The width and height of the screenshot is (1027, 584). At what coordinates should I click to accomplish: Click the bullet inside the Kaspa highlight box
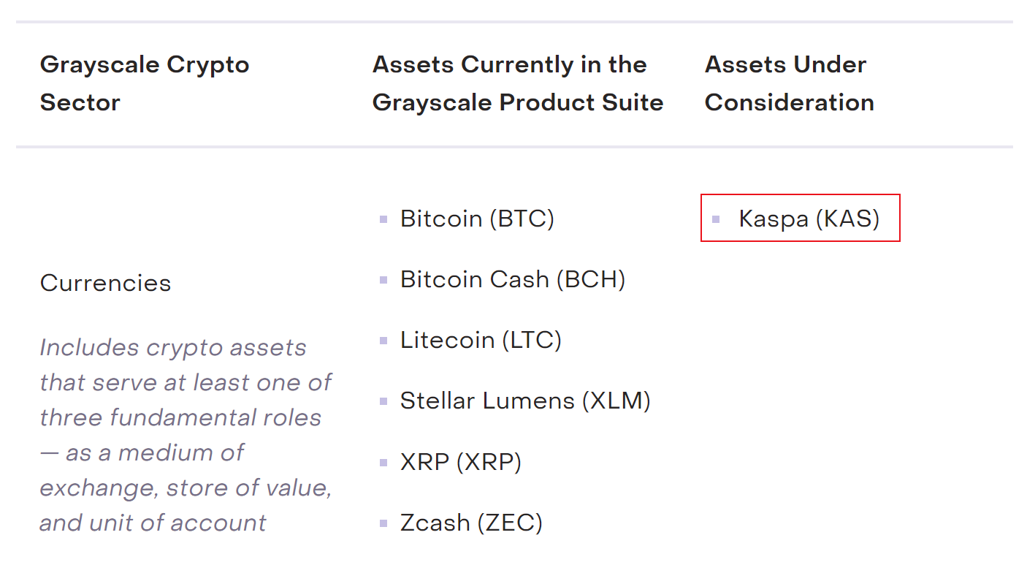[x=716, y=219]
